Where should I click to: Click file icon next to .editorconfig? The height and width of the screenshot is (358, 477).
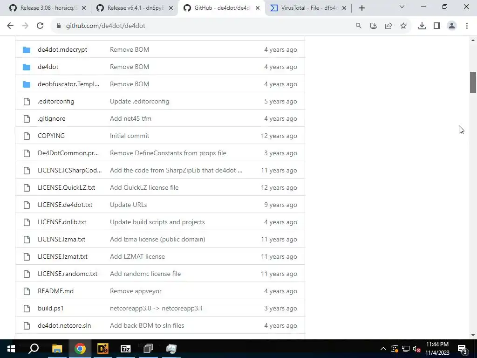tap(27, 101)
